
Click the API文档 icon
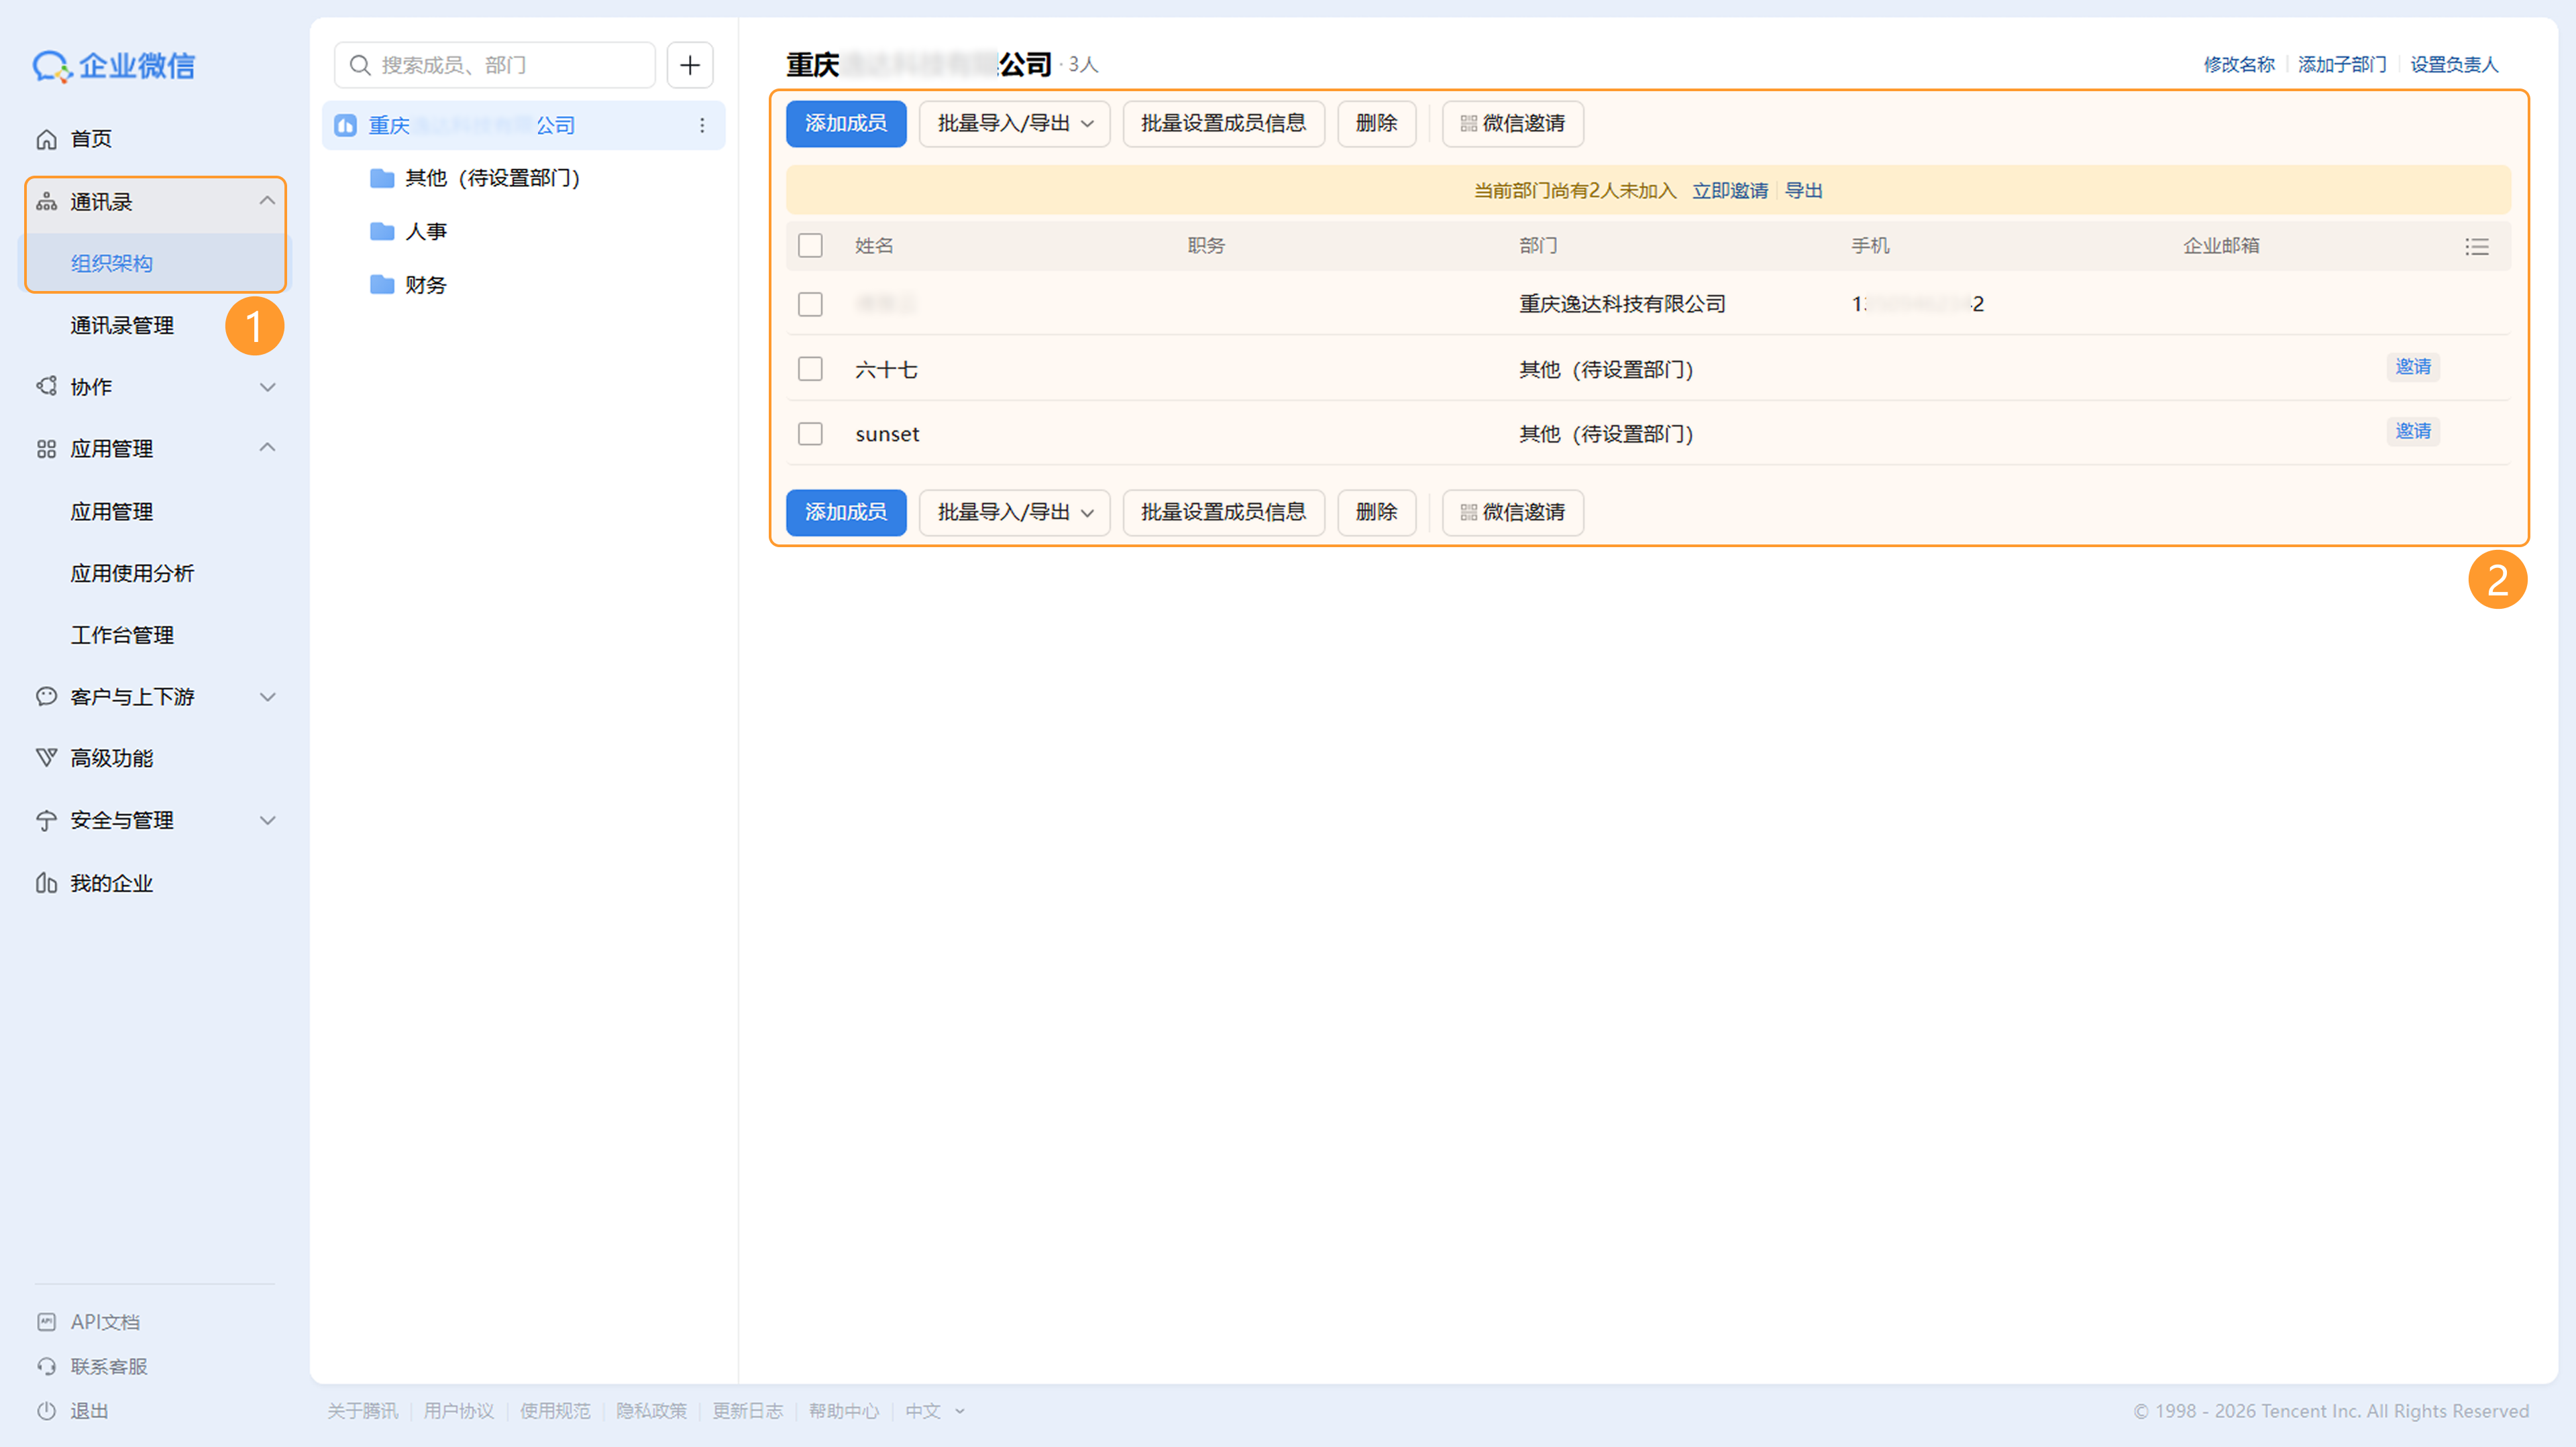[x=46, y=1322]
